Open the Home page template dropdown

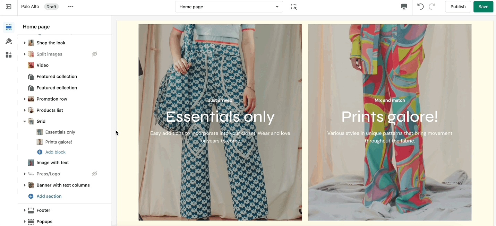pos(229,7)
